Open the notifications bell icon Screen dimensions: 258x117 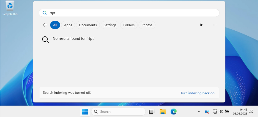[251, 112]
